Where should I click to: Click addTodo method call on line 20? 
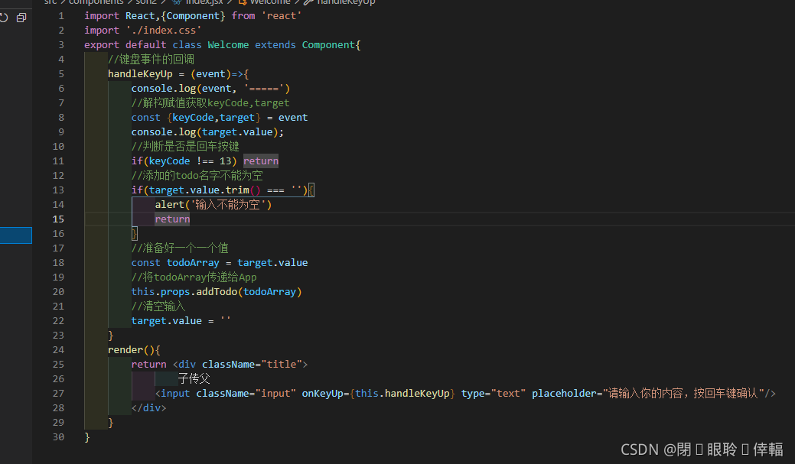(x=217, y=292)
